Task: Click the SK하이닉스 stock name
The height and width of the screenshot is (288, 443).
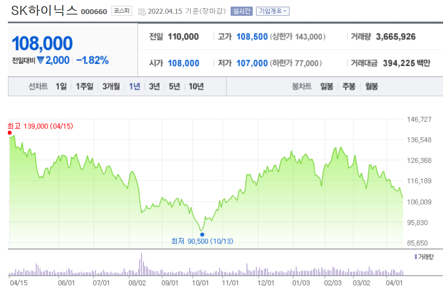Action: (44, 10)
